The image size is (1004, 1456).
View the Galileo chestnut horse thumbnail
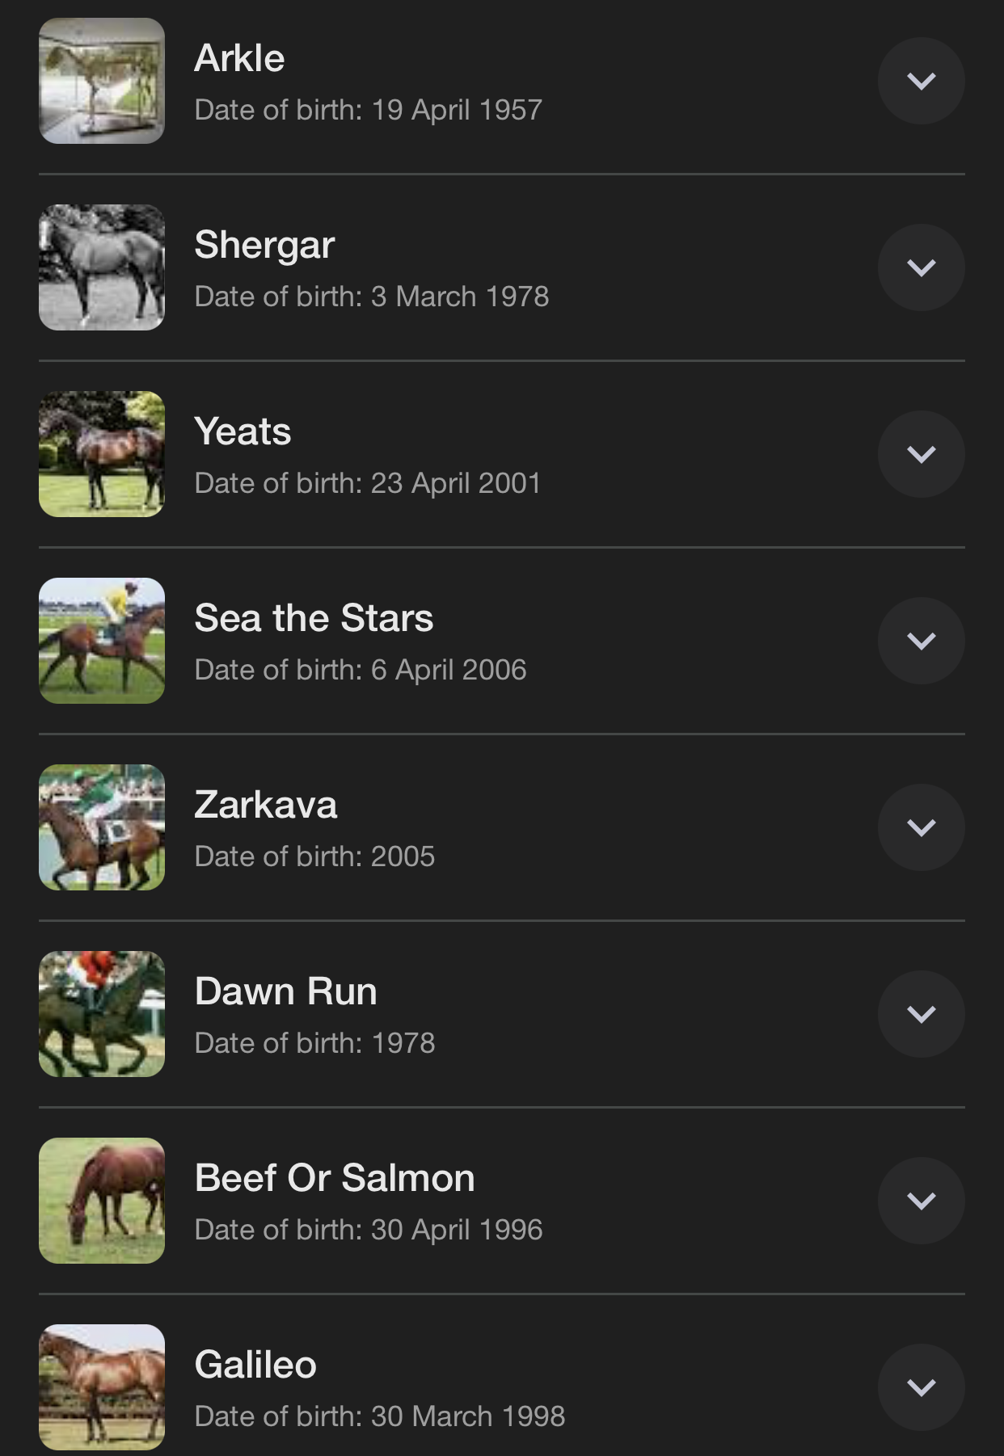tap(102, 1387)
